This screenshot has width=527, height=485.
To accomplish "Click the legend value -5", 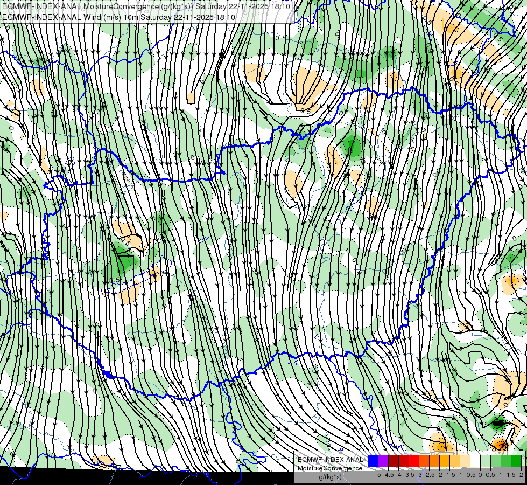I will tap(378, 475).
